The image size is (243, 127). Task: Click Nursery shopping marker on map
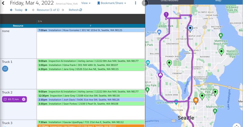tap(159, 32)
